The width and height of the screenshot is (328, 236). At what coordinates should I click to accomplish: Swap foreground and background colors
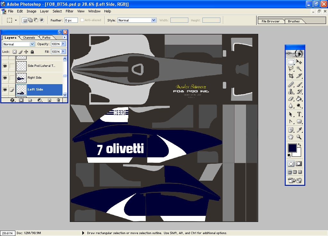pos(299,145)
